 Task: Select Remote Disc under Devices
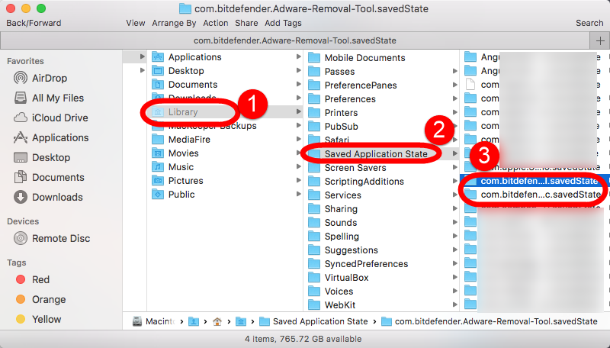52,238
